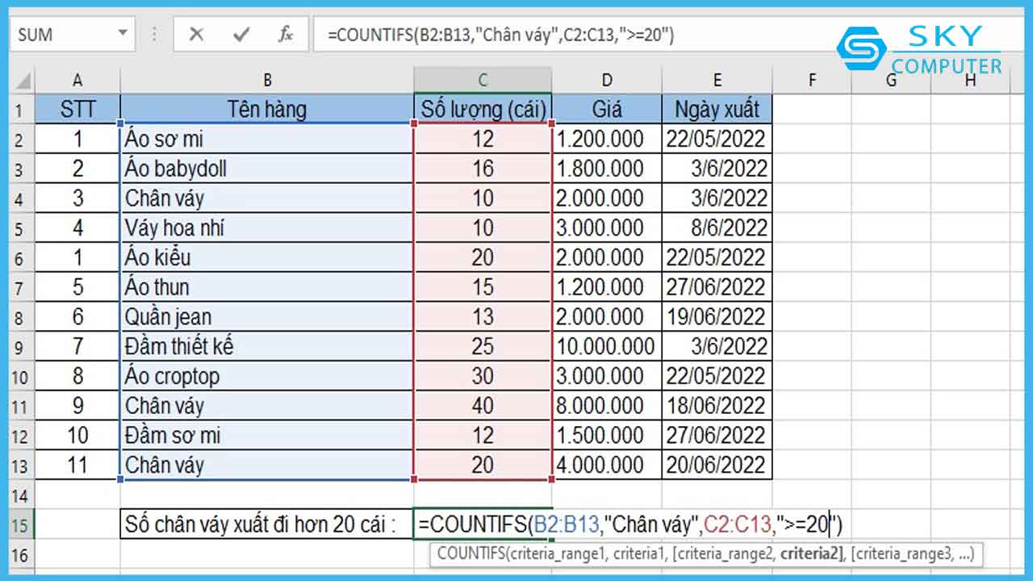Select 'Chân váy' cell in row 4
Viewport: 1033px width, 581px height.
tap(267, 199)
